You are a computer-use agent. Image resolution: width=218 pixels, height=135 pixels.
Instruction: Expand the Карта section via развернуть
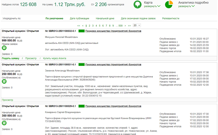[152, 6]
